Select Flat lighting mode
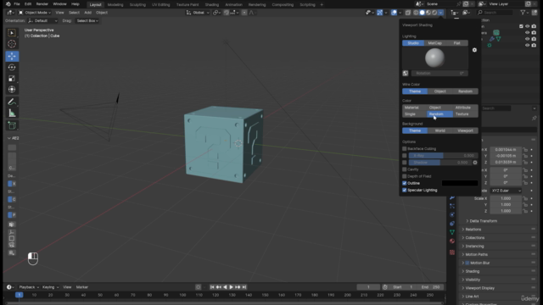543x305 pixels. tap(456, 43)
